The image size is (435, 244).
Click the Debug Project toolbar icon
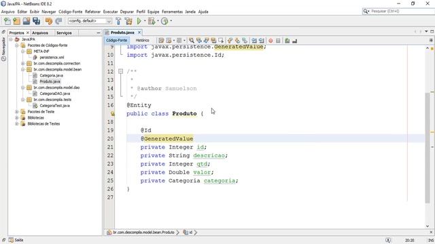click(x=152, y=21)
